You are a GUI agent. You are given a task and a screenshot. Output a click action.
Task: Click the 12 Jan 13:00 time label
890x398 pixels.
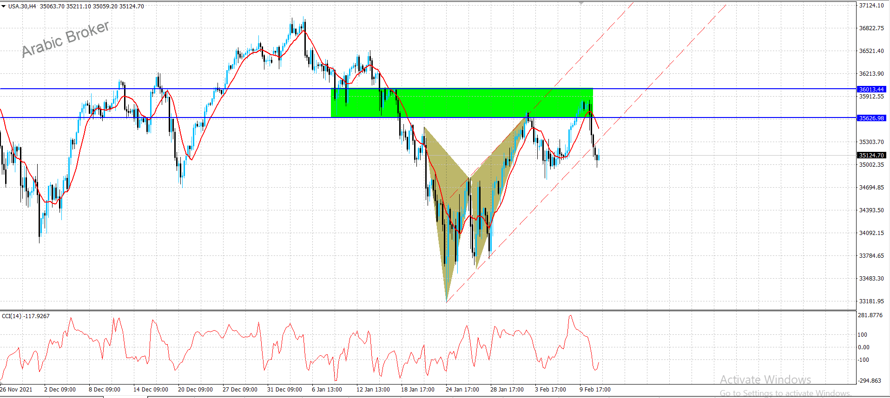pos(373,390)
